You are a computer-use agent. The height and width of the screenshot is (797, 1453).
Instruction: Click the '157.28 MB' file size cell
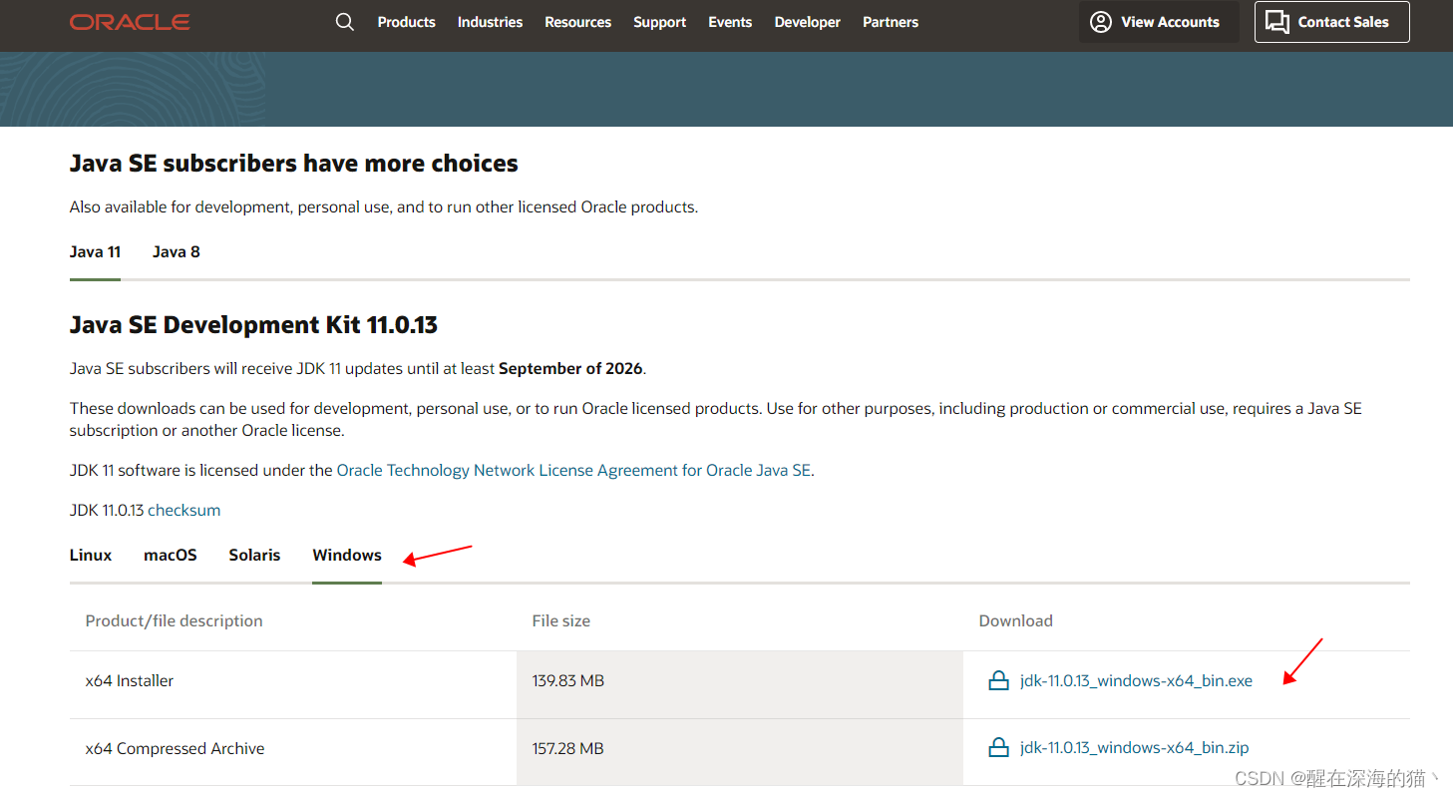[x=740, y=752]
